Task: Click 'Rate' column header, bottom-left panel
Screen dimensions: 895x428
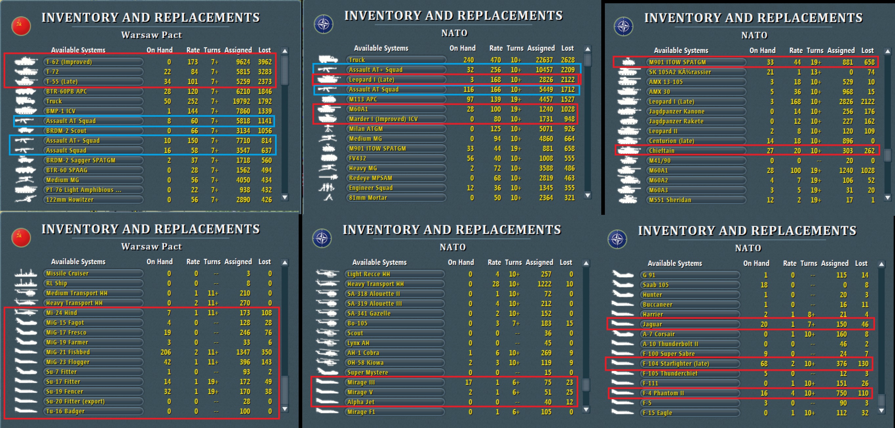Action: pyautogui.click(x=193, y=262)
